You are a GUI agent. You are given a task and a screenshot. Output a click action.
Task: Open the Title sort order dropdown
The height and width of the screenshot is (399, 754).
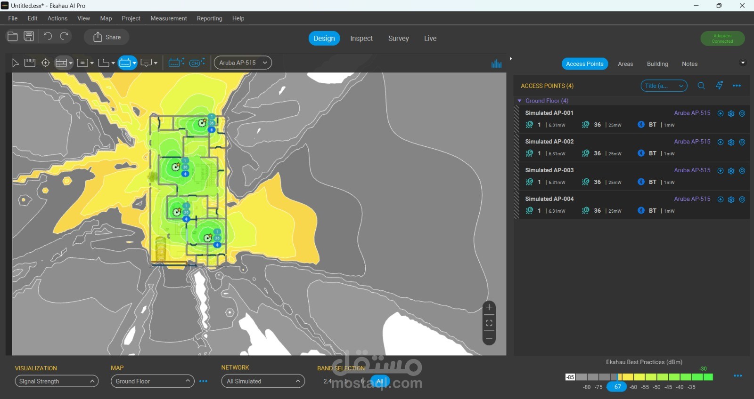(x=664, y=86)
